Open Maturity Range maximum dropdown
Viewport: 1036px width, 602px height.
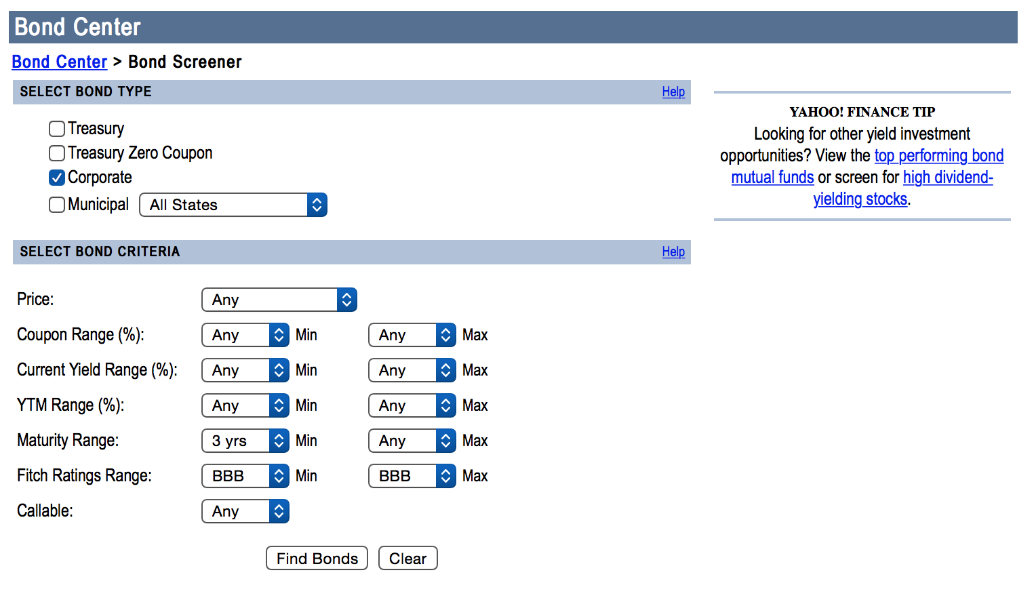coord(412,441)
